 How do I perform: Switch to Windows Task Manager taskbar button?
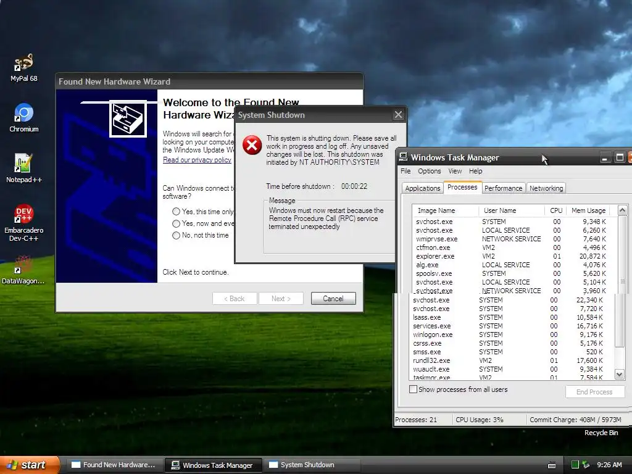[x=214, y=465]
